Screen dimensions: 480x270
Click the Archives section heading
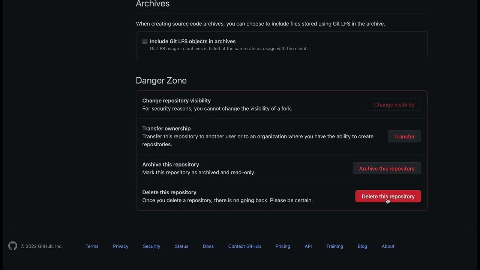point(153,4)
